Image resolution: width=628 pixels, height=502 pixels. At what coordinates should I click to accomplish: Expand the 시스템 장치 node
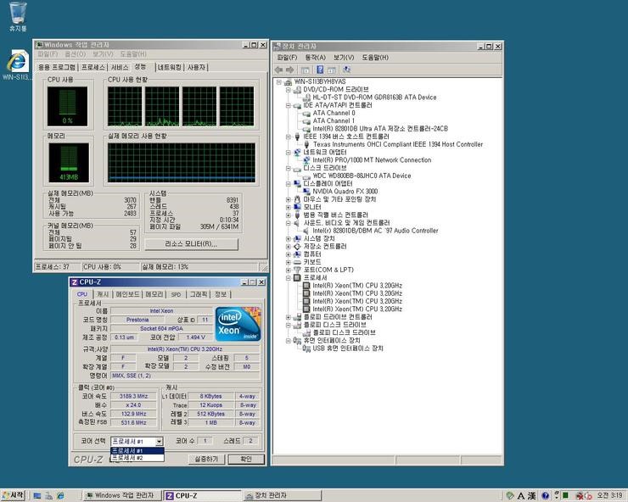(288, 238)
